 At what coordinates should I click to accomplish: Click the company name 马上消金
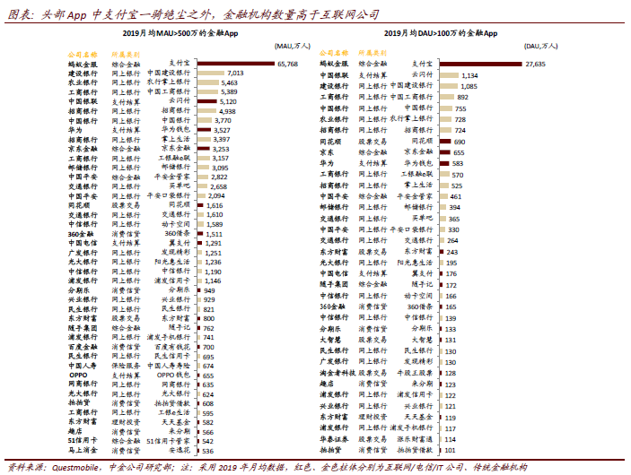(83, 451)
